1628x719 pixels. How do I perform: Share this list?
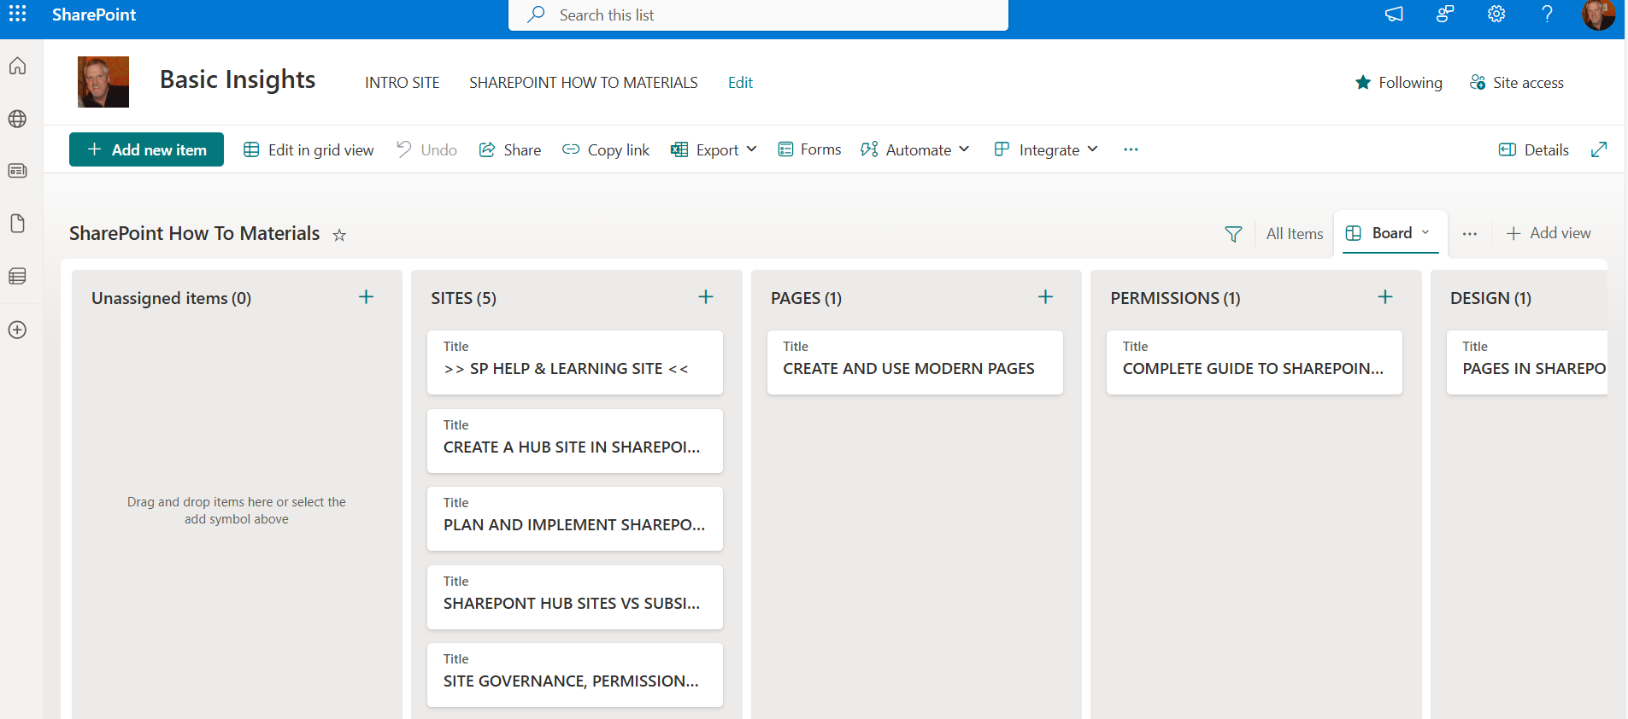pyautogui.click(x=510, y=150)
